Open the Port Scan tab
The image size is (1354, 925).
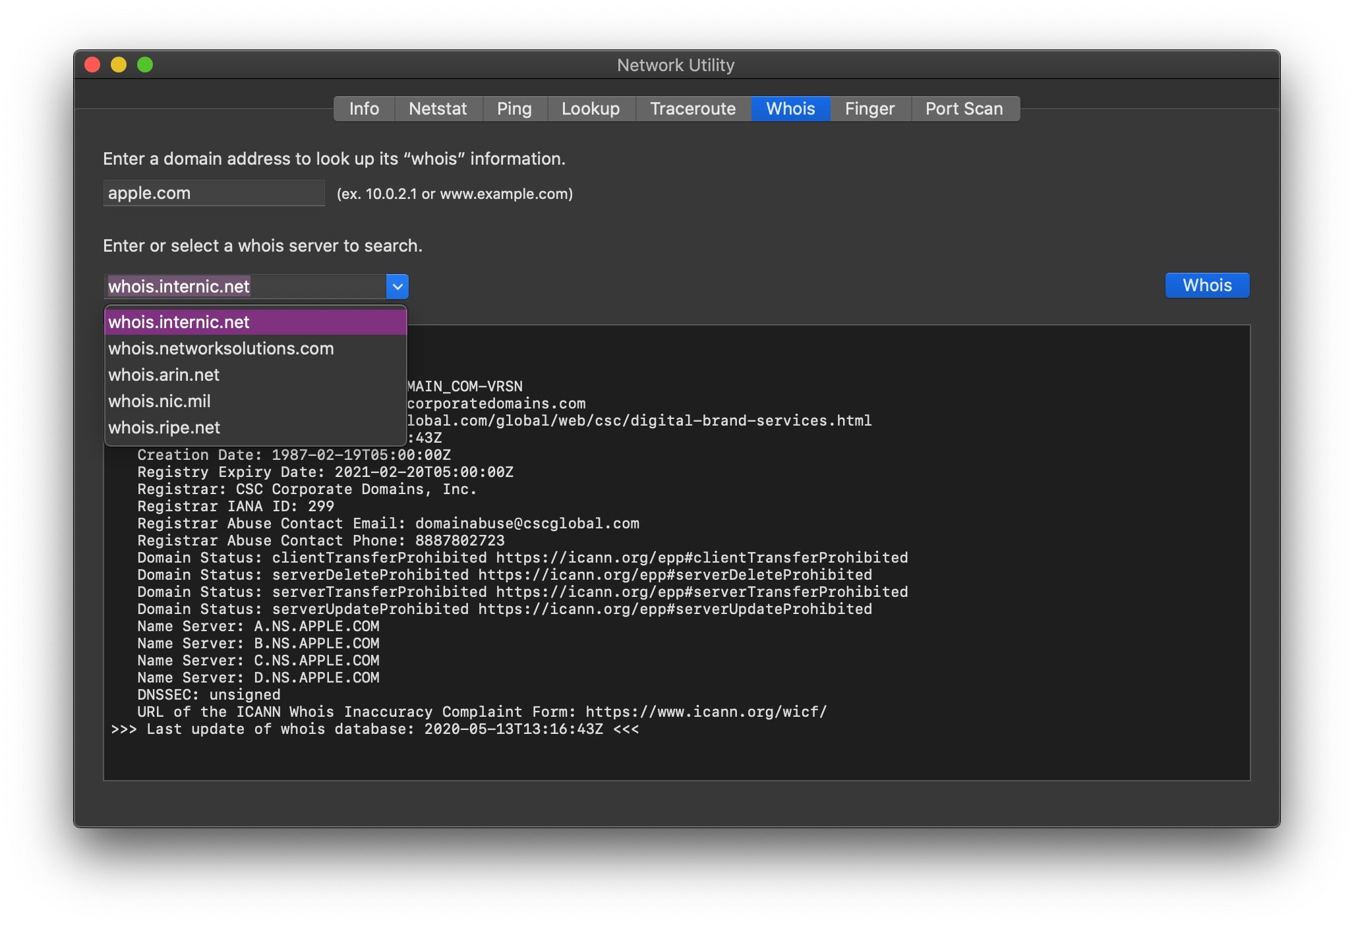964,109
